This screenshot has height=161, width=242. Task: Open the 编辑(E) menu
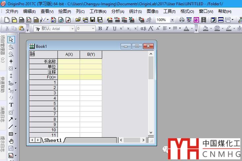tap(29, 12)
